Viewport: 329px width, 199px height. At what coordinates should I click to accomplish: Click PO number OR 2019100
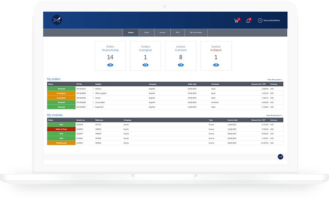coord(81,98)
